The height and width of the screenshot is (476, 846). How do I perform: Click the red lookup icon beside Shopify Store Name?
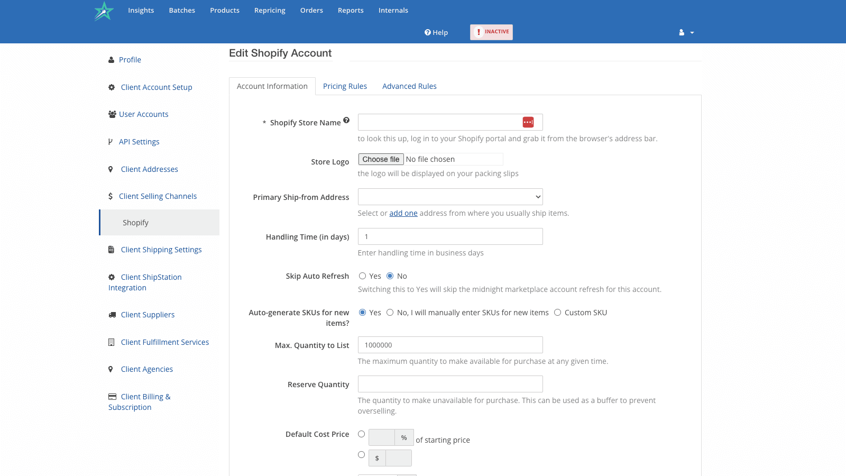pos(529,122)
